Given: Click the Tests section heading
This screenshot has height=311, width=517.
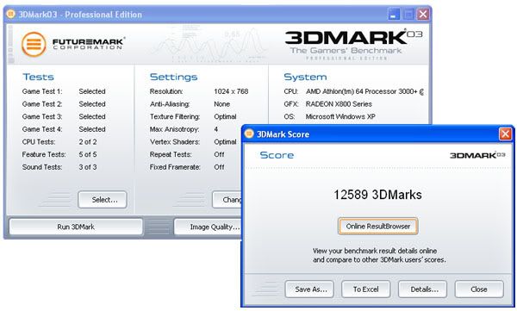Looking at the screenshot, I should 38,77.
